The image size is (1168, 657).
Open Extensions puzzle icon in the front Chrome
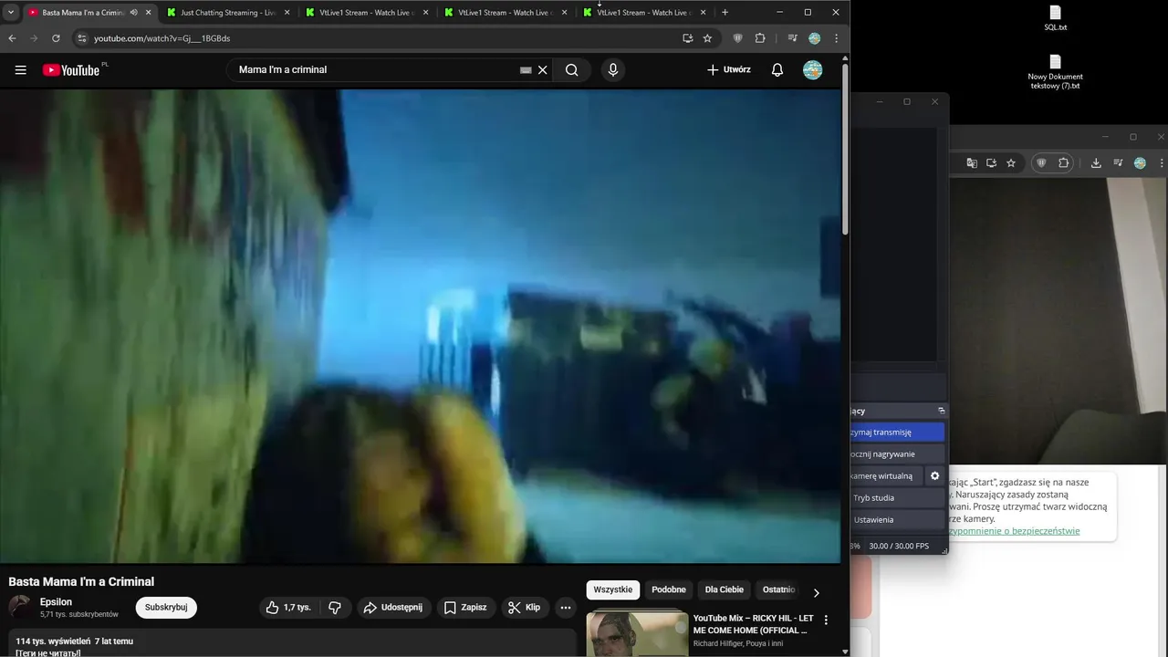pos(760,38)
